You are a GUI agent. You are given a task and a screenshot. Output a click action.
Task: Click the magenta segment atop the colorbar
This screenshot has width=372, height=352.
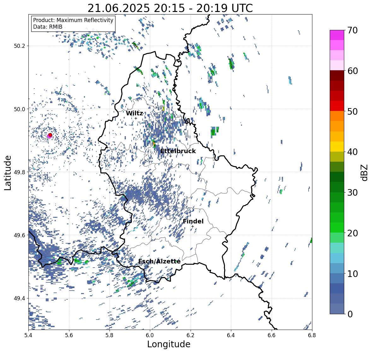[x=337, y=35]
